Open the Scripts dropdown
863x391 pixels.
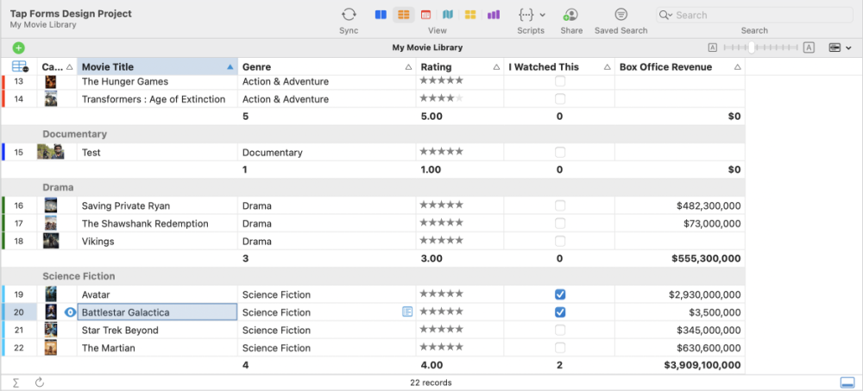[531, 15]
